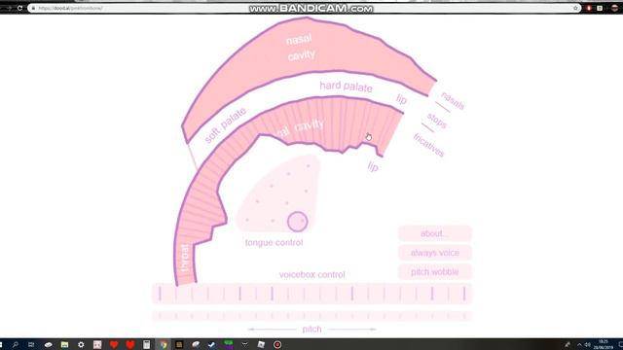623x350 pixels.
Task: Click the pitch label under the strip
Action: click(x=311, y=330)
